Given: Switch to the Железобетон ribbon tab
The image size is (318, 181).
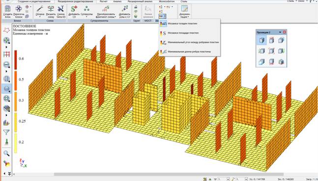Looking at the screenshot, I should coord(167,1).
